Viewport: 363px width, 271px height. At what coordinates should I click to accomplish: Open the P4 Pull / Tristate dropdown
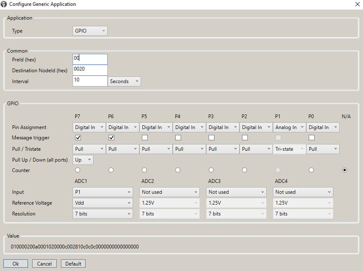[189, 149]
